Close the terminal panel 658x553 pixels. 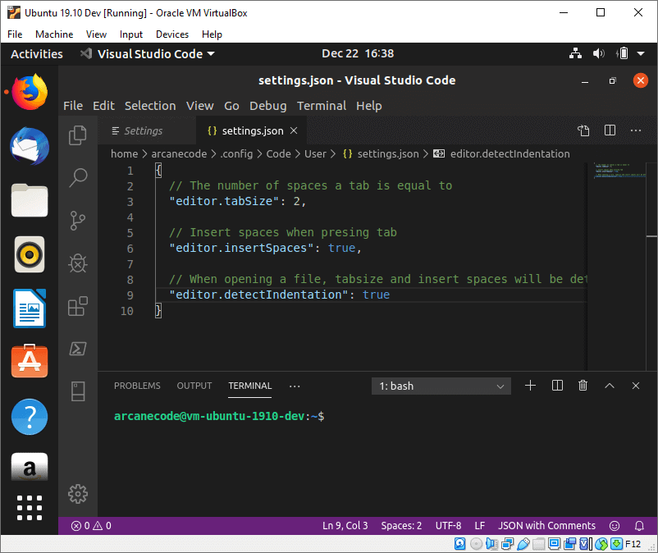636,386
